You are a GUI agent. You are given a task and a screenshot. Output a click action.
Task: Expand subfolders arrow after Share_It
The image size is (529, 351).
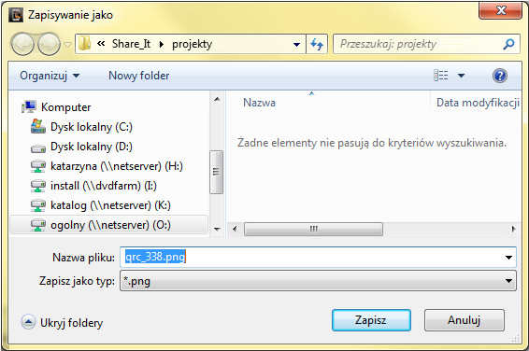(162, 44)
